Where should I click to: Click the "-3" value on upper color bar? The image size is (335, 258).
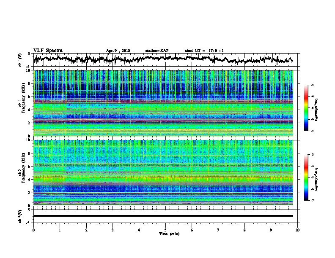(x=312, y=85)
